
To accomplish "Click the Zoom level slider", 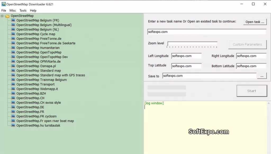I will click(x=192, y=44).
